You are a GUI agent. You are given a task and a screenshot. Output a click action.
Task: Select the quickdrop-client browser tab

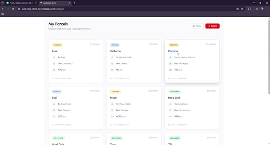[54, 3]
